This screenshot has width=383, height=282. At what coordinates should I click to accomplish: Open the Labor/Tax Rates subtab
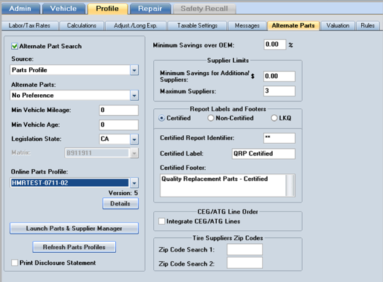[x=29, y=26]
